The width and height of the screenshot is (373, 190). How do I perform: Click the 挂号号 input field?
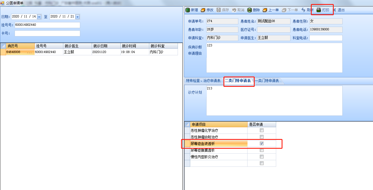[x=47, y=25]
